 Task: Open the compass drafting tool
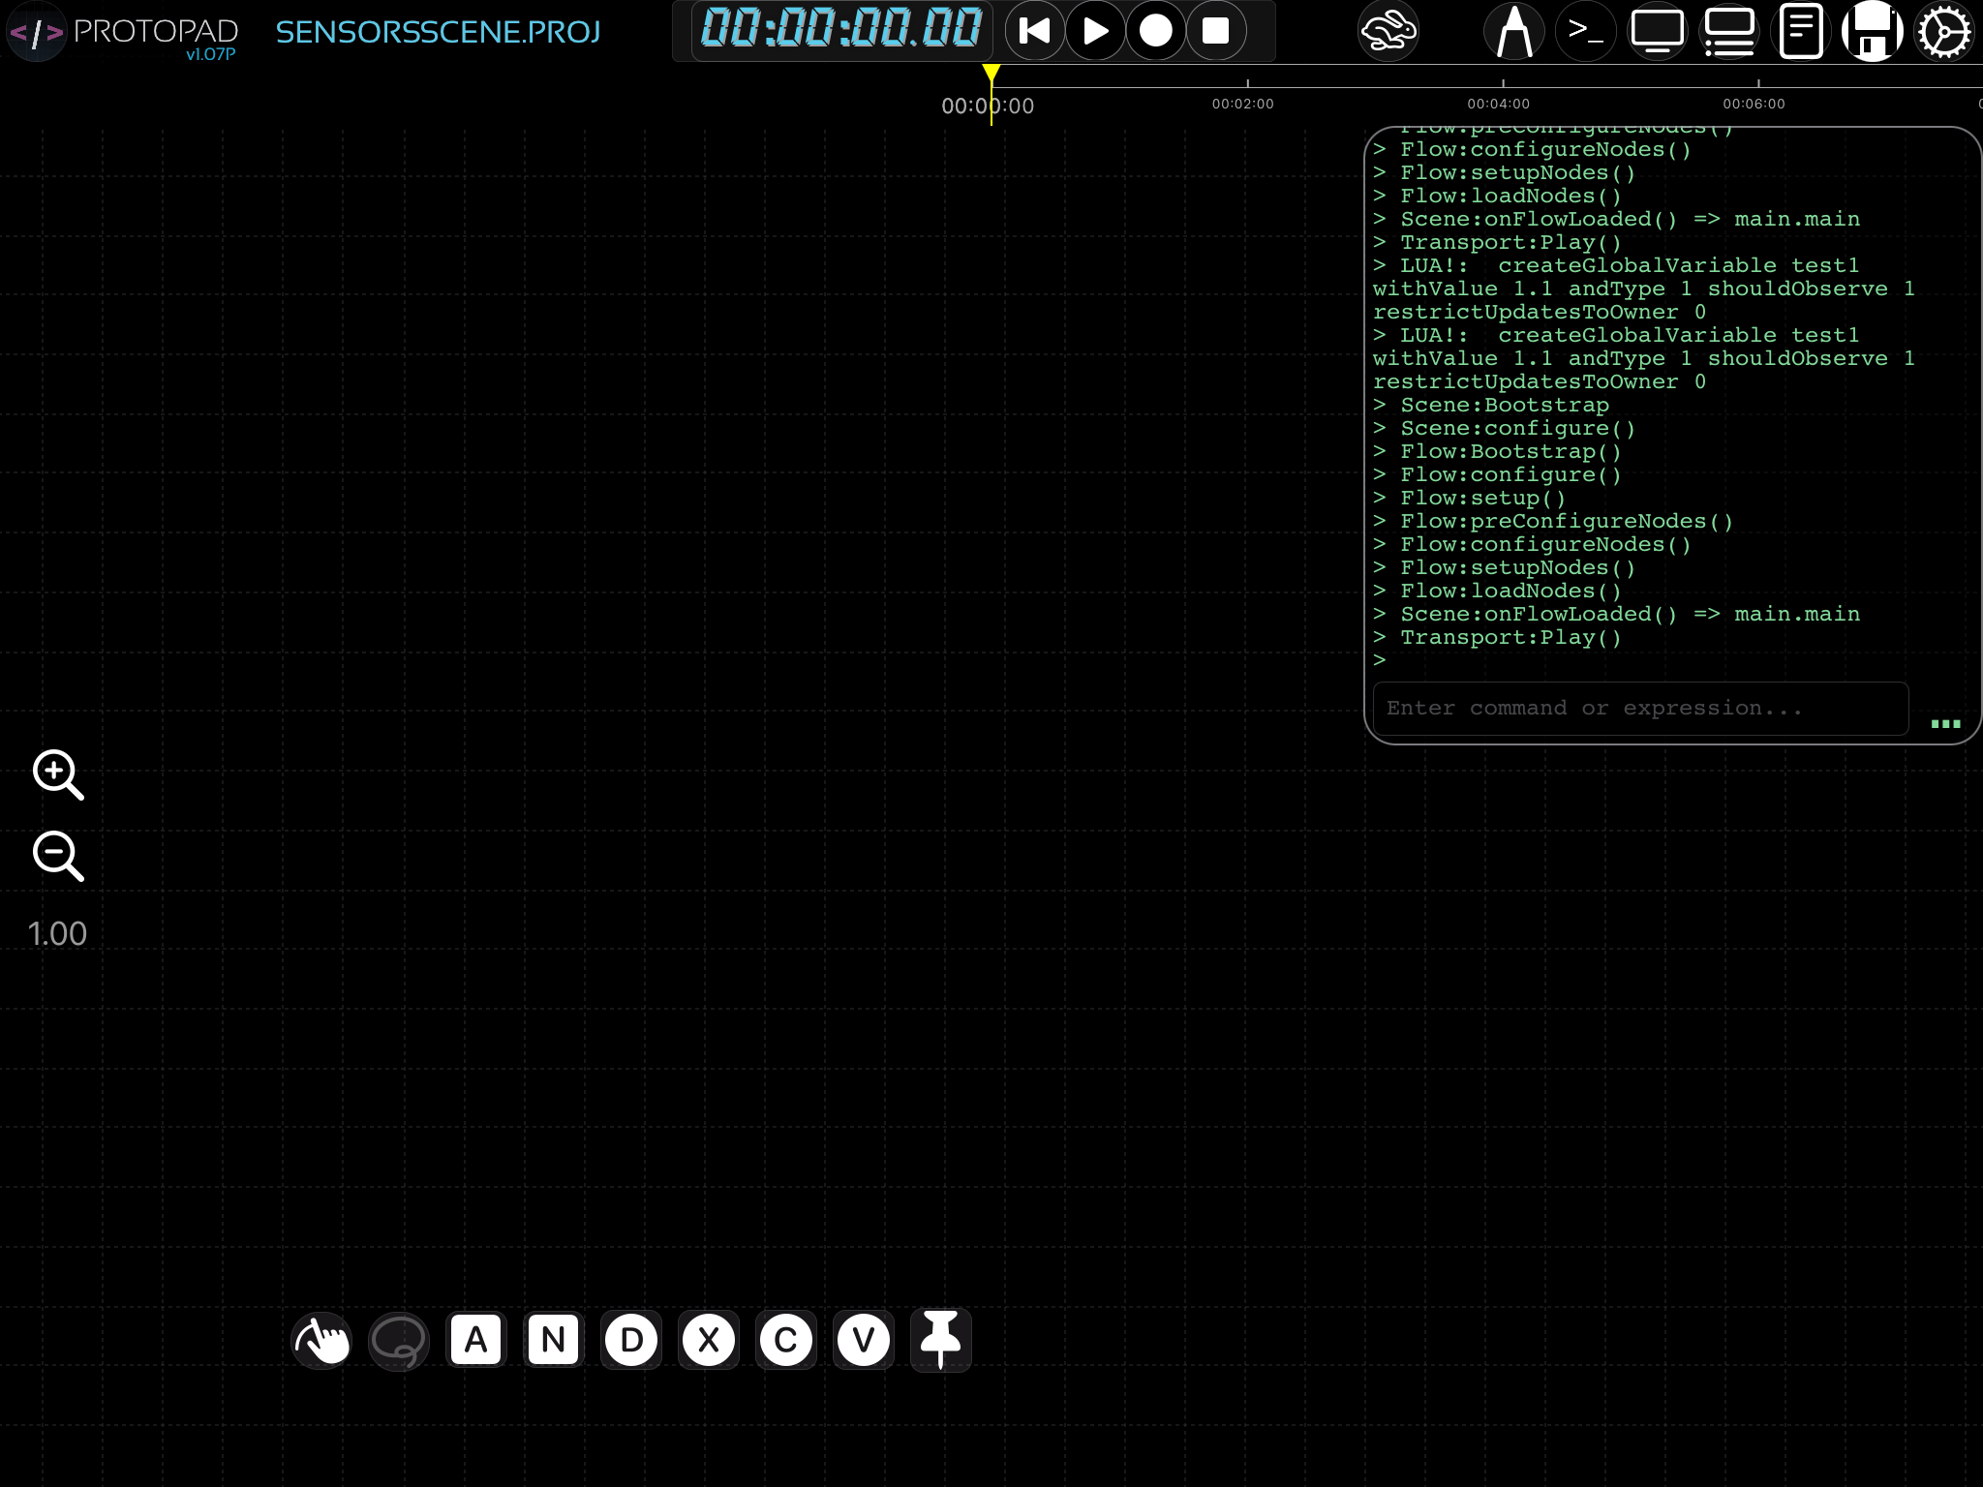pyautogui.click(x=1513, y=31)
